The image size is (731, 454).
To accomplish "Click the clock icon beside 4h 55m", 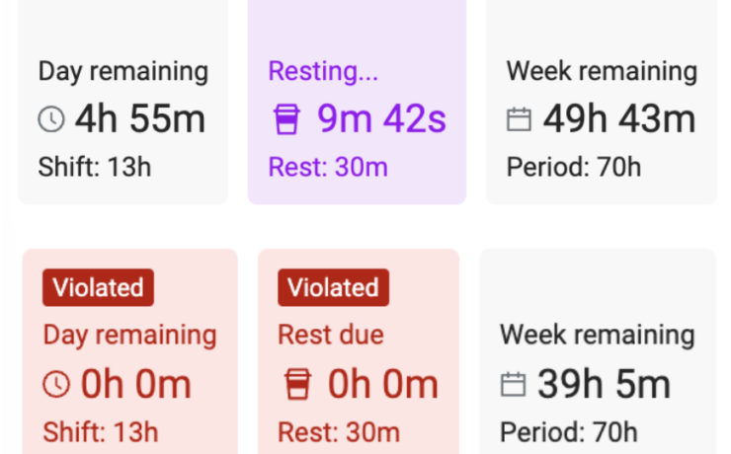I will click(x=51, y=120).
